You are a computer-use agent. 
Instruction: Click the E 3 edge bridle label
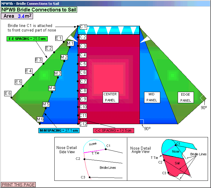pyautogui.click(x=39, y=60)
